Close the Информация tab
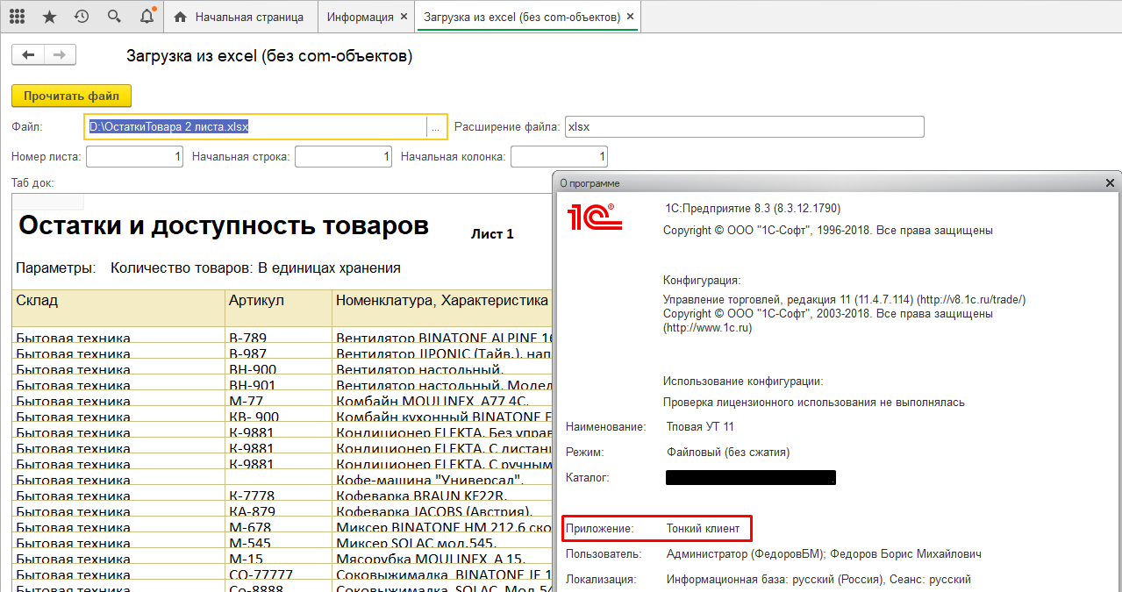This screenshot has width=1122, height=592. coord(404,17)
